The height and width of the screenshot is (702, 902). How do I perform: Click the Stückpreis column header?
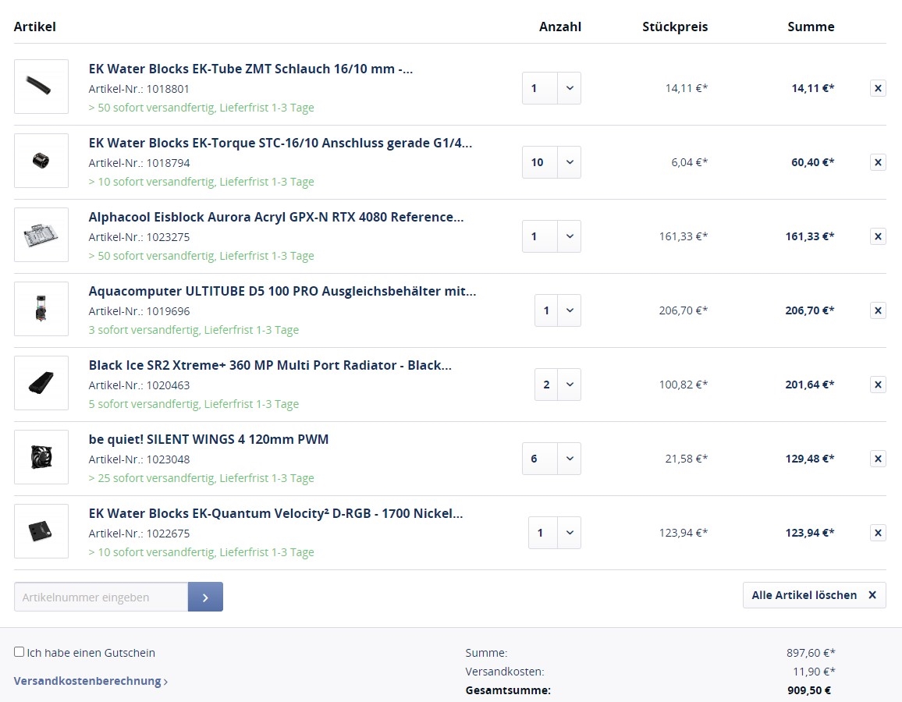tap(675, 27)
